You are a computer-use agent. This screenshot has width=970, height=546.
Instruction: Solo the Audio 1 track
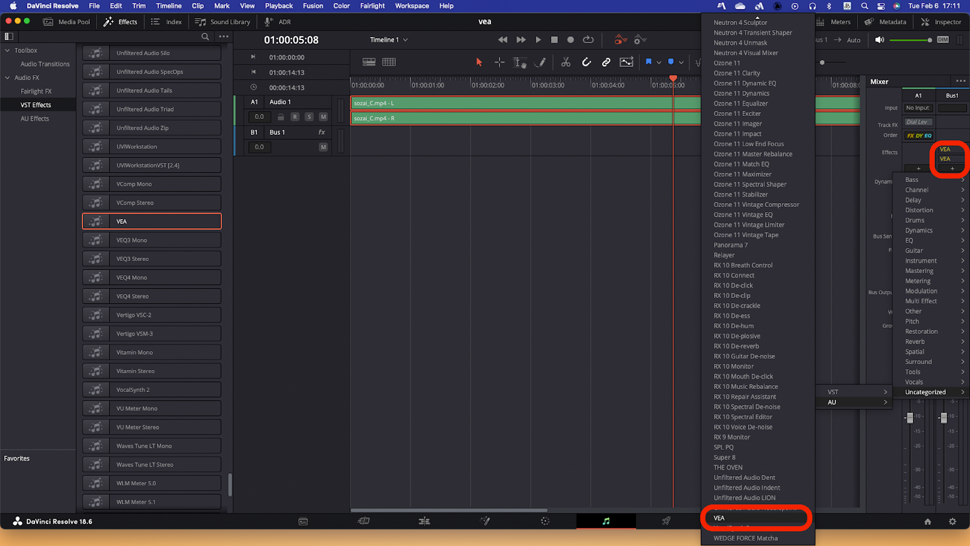(x=309, y=116)
